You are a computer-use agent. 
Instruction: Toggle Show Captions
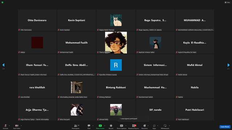click(x=121, y=126)
